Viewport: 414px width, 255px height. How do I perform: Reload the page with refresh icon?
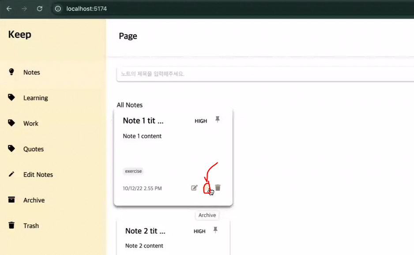point(40,9)
